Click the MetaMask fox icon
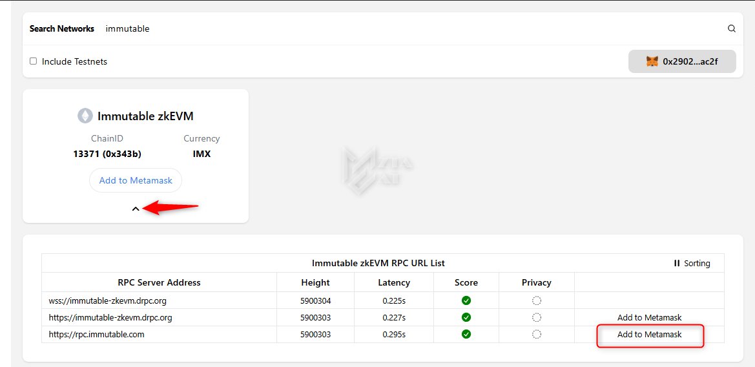The width and height of the screenshot is (755, 367). tap(652, 61)
